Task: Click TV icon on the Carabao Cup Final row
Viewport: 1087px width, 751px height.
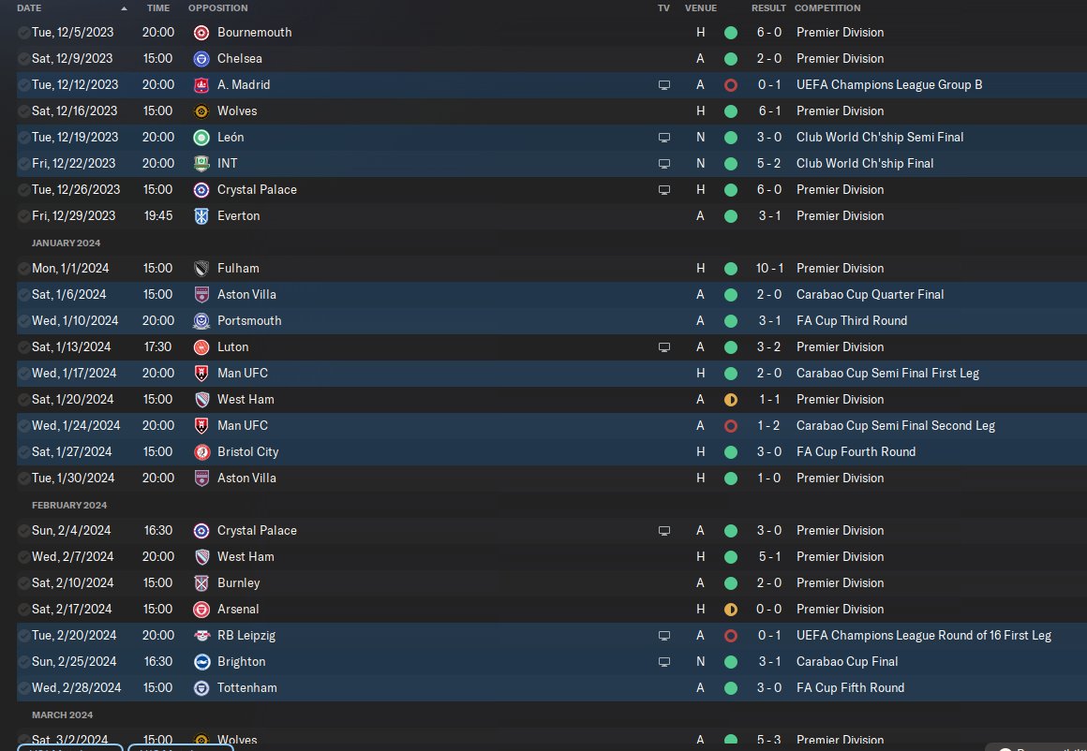Action: pyautogui.click(x=664, y=662)
